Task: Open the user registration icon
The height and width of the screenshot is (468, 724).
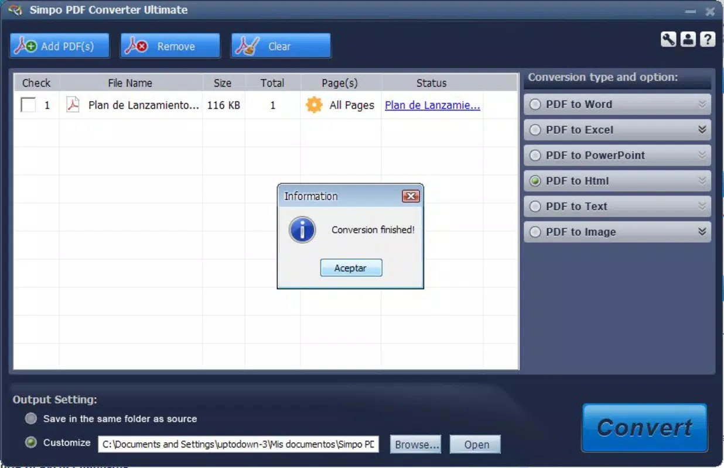Action: (688, 39)
